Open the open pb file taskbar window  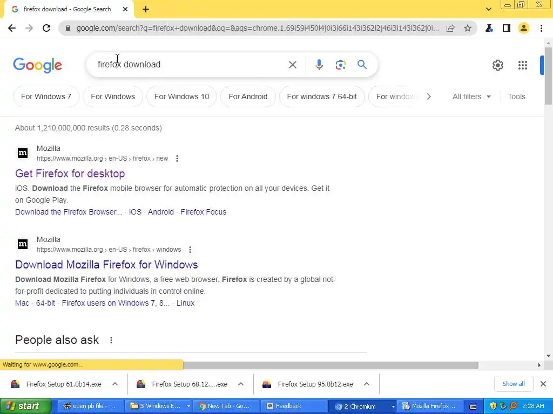90,406
